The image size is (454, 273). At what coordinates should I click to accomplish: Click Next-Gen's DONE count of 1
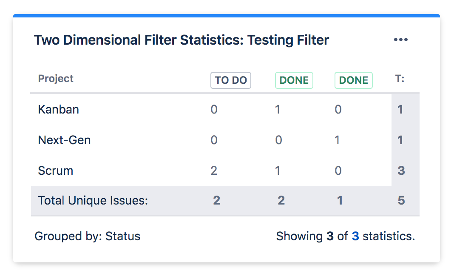(x=338, y=140)
